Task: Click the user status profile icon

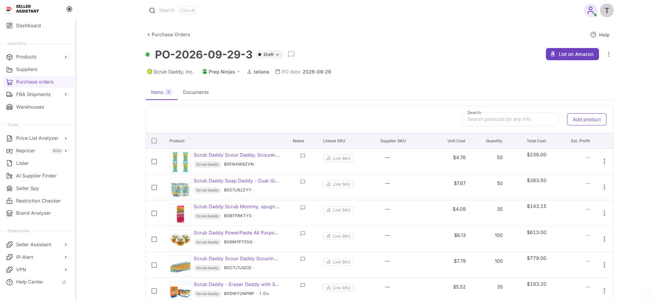Action: point(590,10)
